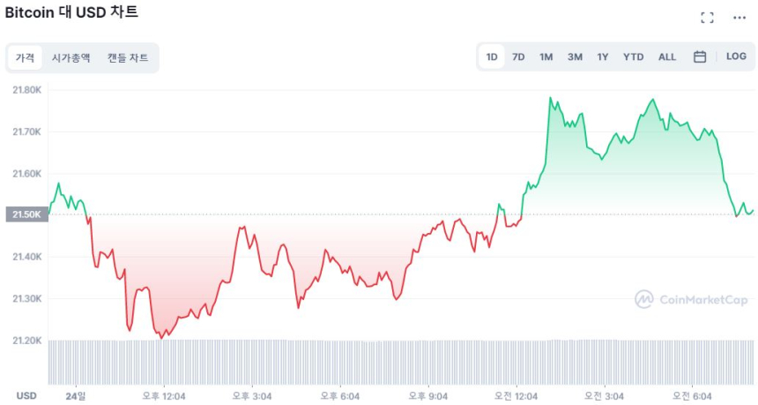The height and width of the screenshot is (405, 758).
Task: Select the YTD range button
Action: tap(633, 57)
